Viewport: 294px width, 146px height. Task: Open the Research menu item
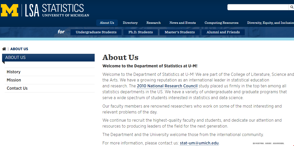154,23
